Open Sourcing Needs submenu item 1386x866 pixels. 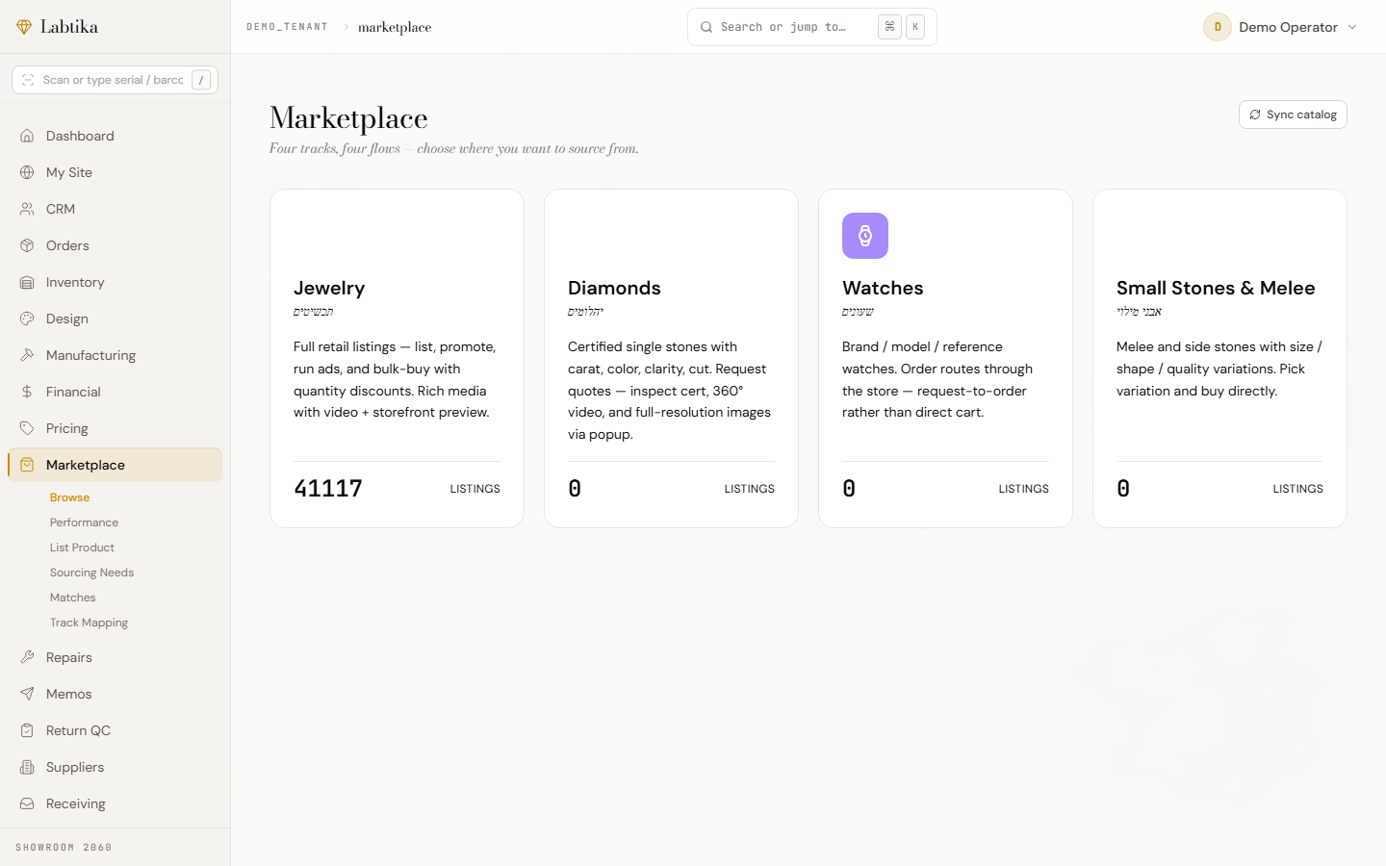coord(91,573)
